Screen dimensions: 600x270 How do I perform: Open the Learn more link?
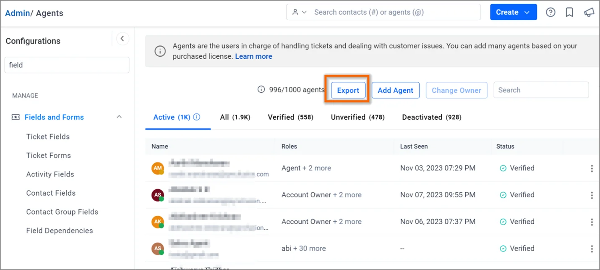tap(253, 56)
